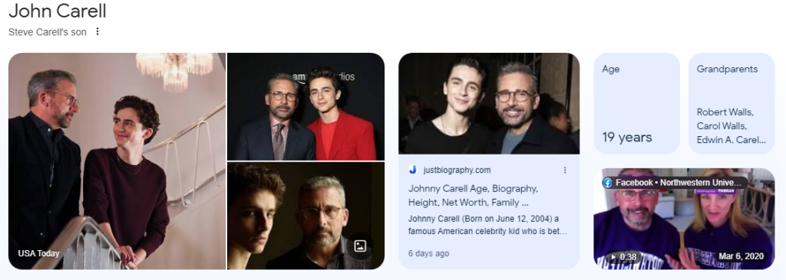Open the dark portrait photo thumbnail
The height and width of the screenshot is (280, 786).
click(x=305, y=216)
